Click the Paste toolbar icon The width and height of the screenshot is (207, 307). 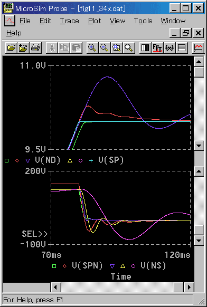[x=76, y=47]
